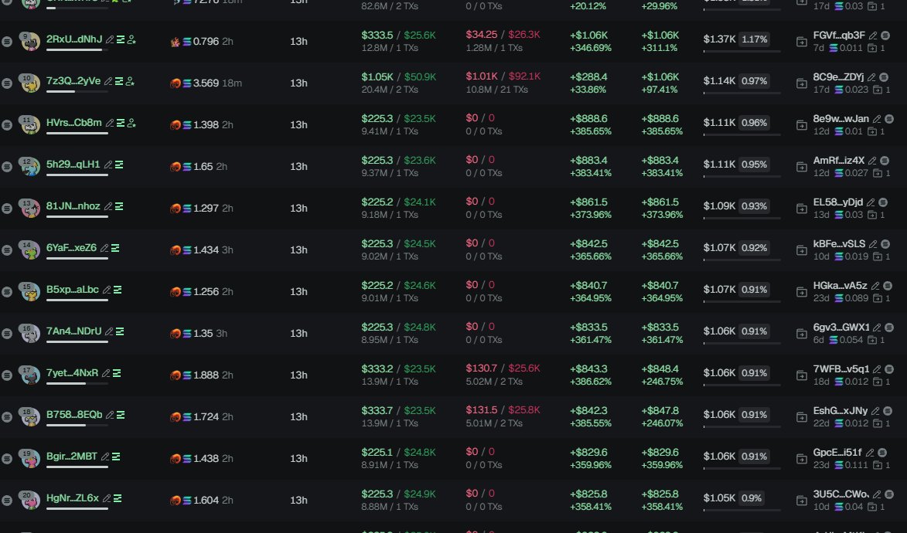Click the avatar thumbnail numbered 15
Screen dimensions: 907x533
coord(30,292)
